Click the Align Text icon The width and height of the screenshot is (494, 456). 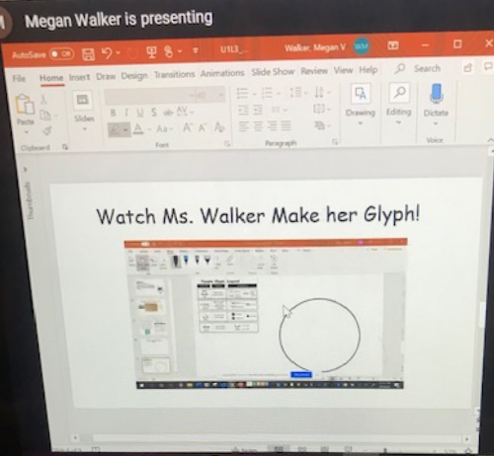319,108
